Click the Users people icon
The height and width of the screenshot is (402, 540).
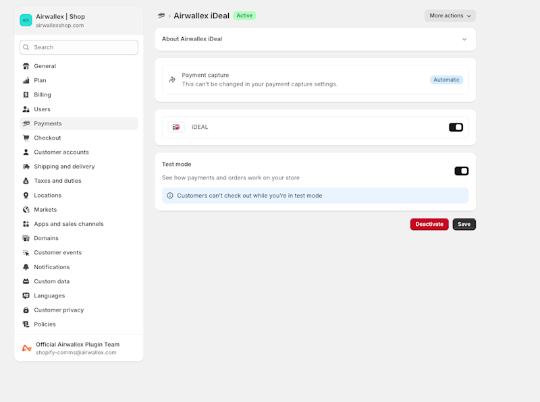26,109
